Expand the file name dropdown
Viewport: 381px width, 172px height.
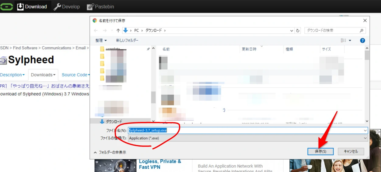[x=365, y=130]
